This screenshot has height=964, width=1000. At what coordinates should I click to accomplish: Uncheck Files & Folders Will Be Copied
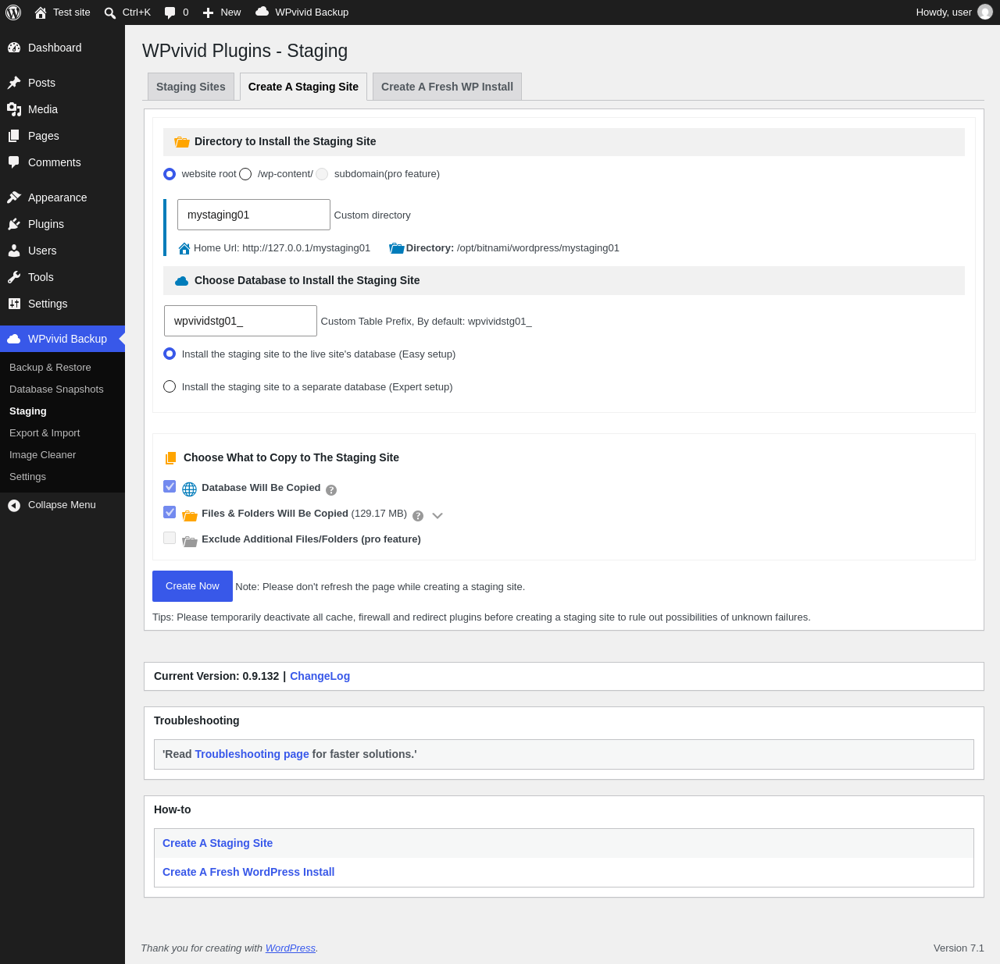[x=170, y=512]
